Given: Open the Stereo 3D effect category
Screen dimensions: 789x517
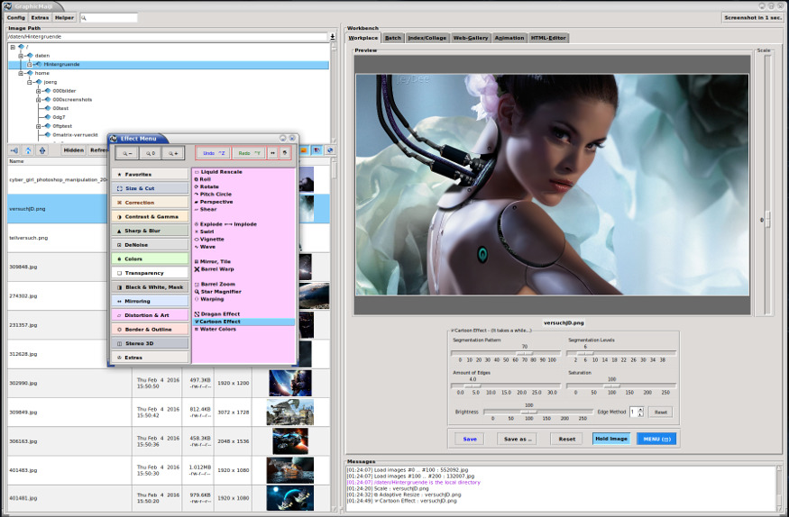Looking at the screenshot, I should 150,343.
